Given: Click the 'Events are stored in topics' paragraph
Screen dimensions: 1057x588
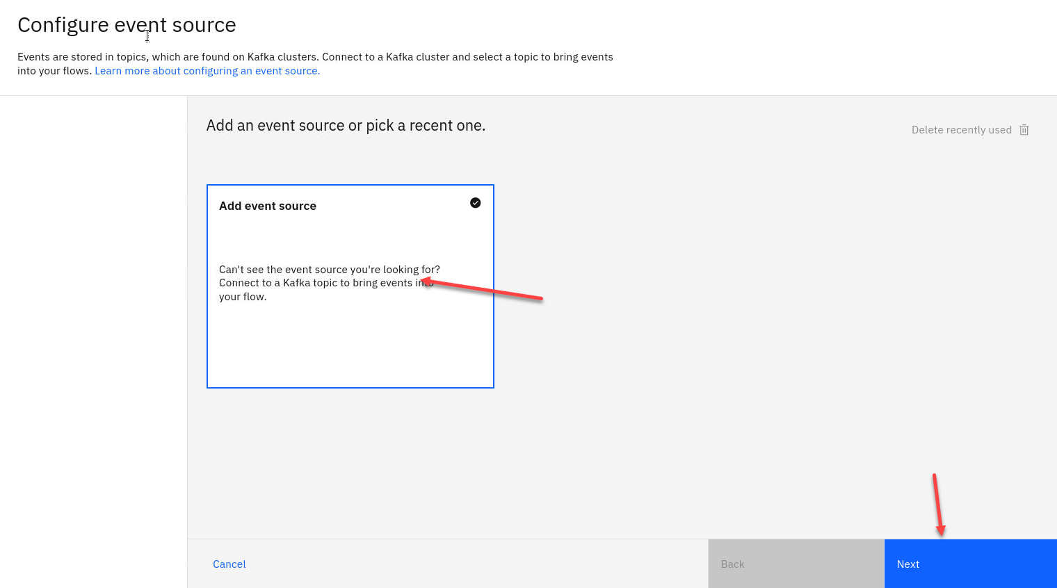Looking at the screenshot, I should point(314,57).
